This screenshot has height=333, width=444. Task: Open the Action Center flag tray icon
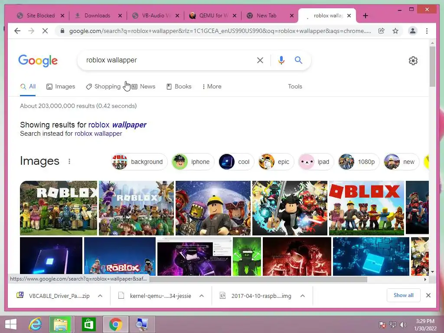click(x=382, y=325)
